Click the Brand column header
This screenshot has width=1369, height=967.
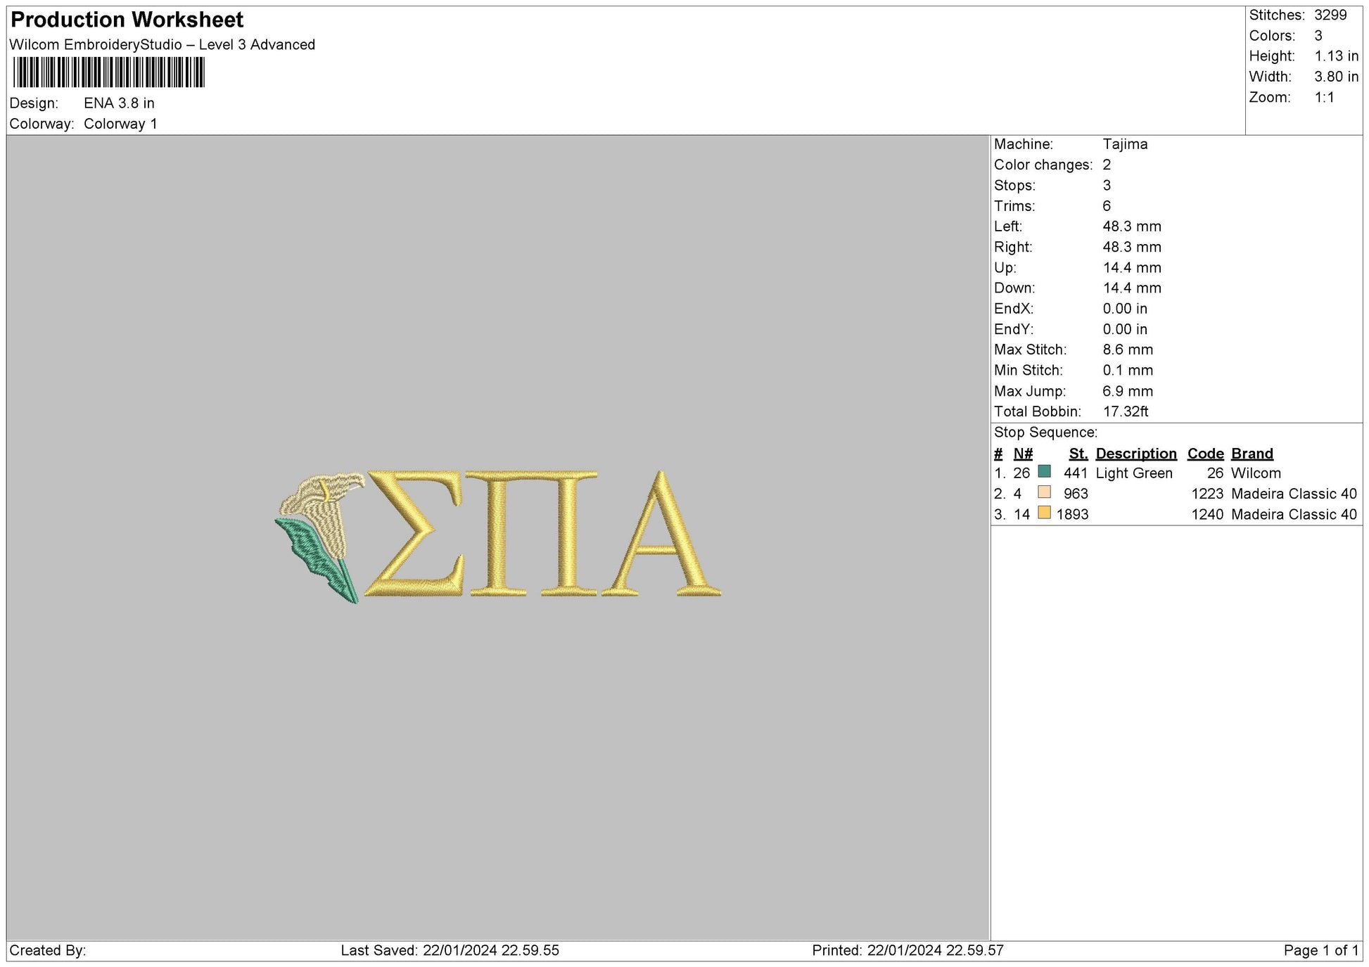1252,453
